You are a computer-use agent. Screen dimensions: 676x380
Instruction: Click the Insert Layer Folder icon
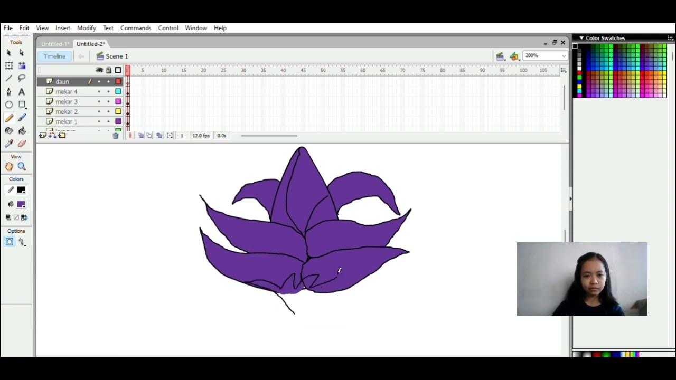(62, 136)
